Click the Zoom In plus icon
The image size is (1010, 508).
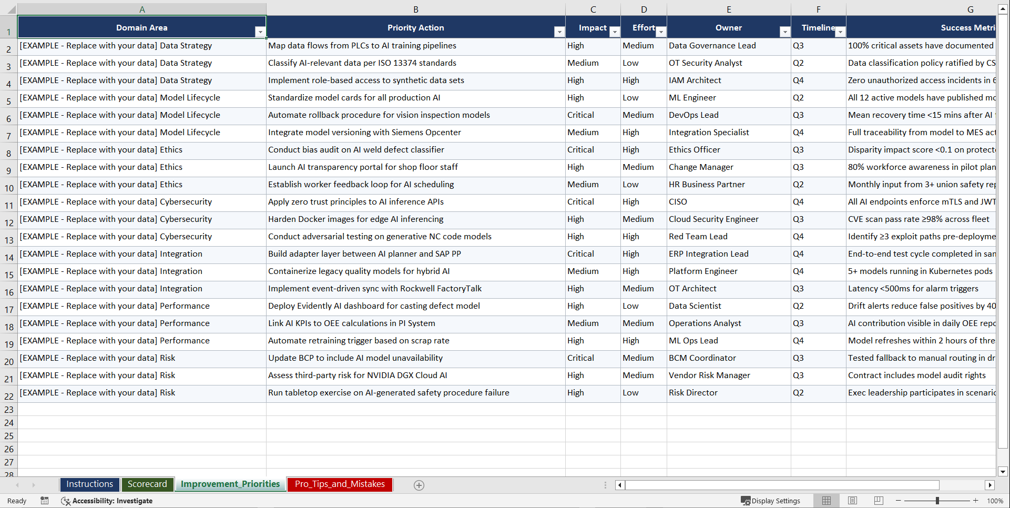click(976, 501)
